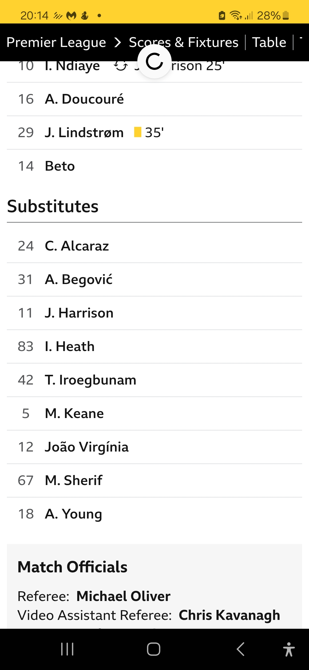The width and height of the screenshot is (309, 670).
Task: Tap the chevron after Premier League
Action: [x=118, y=43]
